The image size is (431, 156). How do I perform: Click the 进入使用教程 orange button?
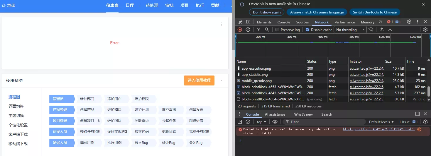point(199,80)
